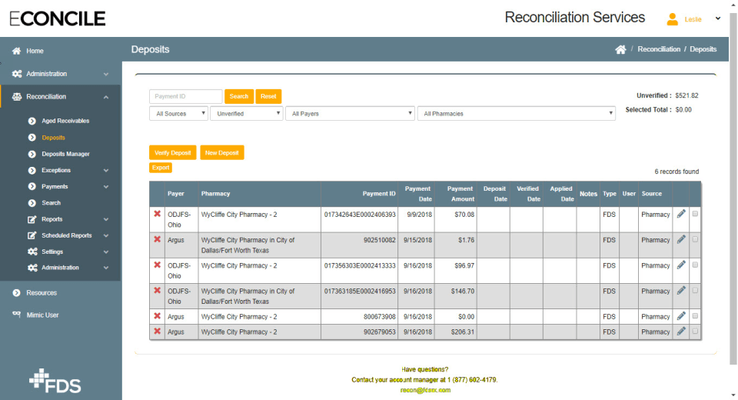The width and height of the screenshot is (738, 400).
Task: Click the Verify Deposit button
Action: click(173, 153)
